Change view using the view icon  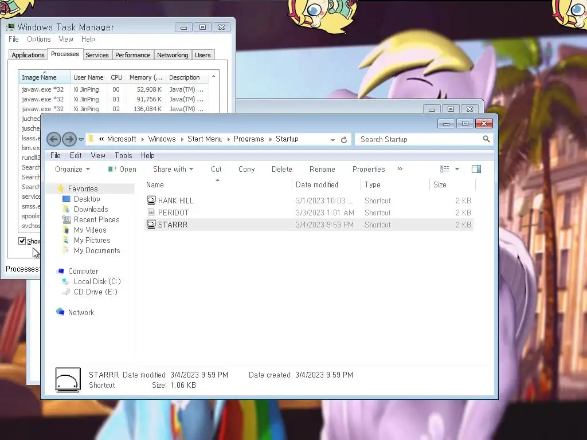444,169
